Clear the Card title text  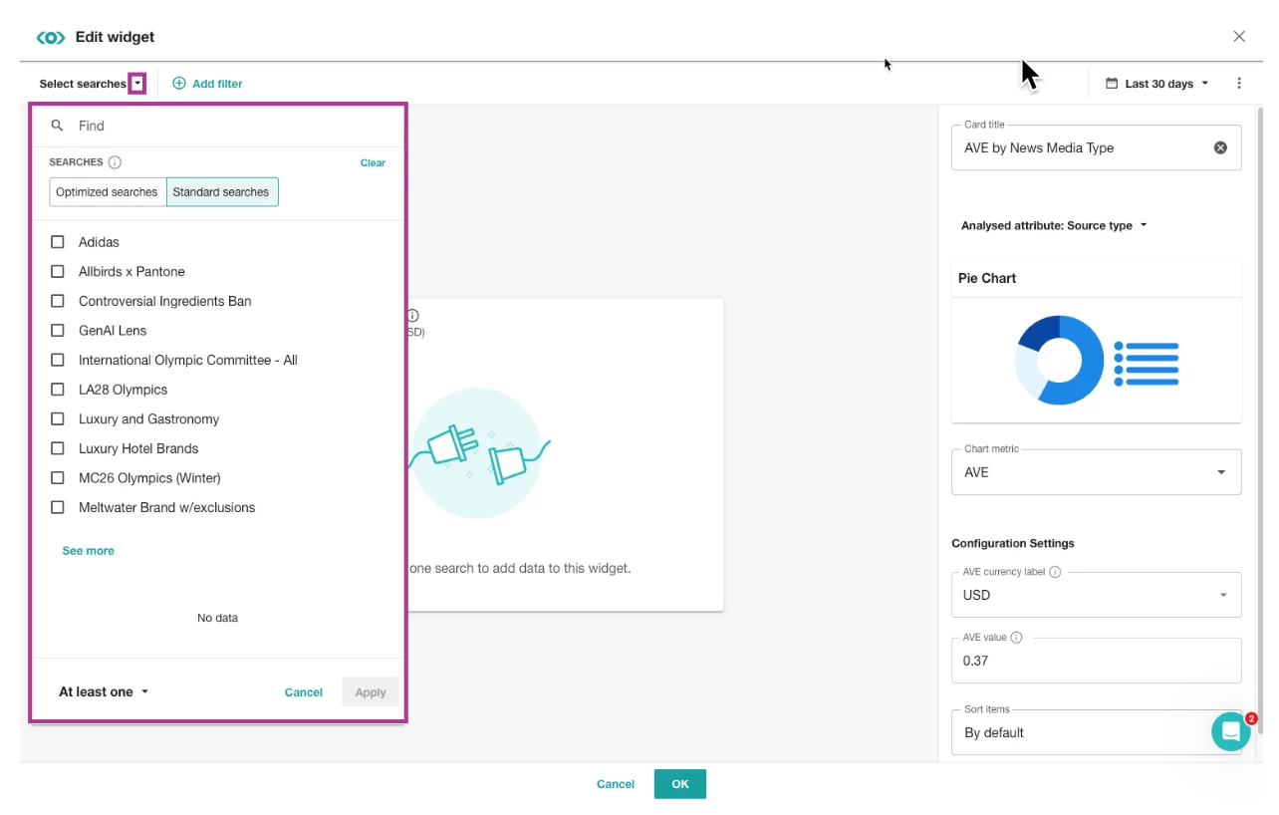tap(1220, 147)
